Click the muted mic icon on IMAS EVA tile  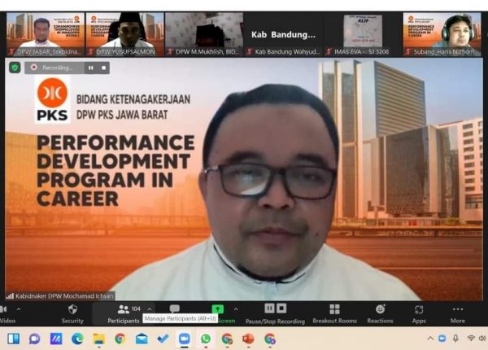click(329, 52)
